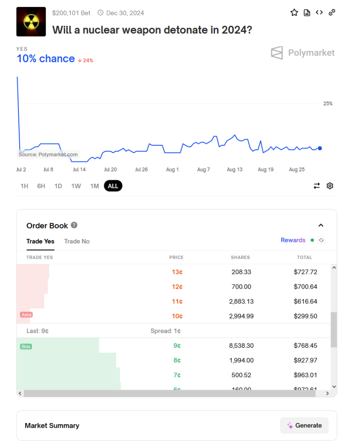The height and width of the screenshot is (448, 343).
Task: Star this market as a favorite
Action: pyautogui.click(x=294, y=12)
